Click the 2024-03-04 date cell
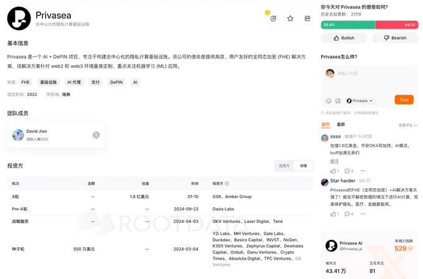This screenshot has width=423, height=279. click(186, 249)
